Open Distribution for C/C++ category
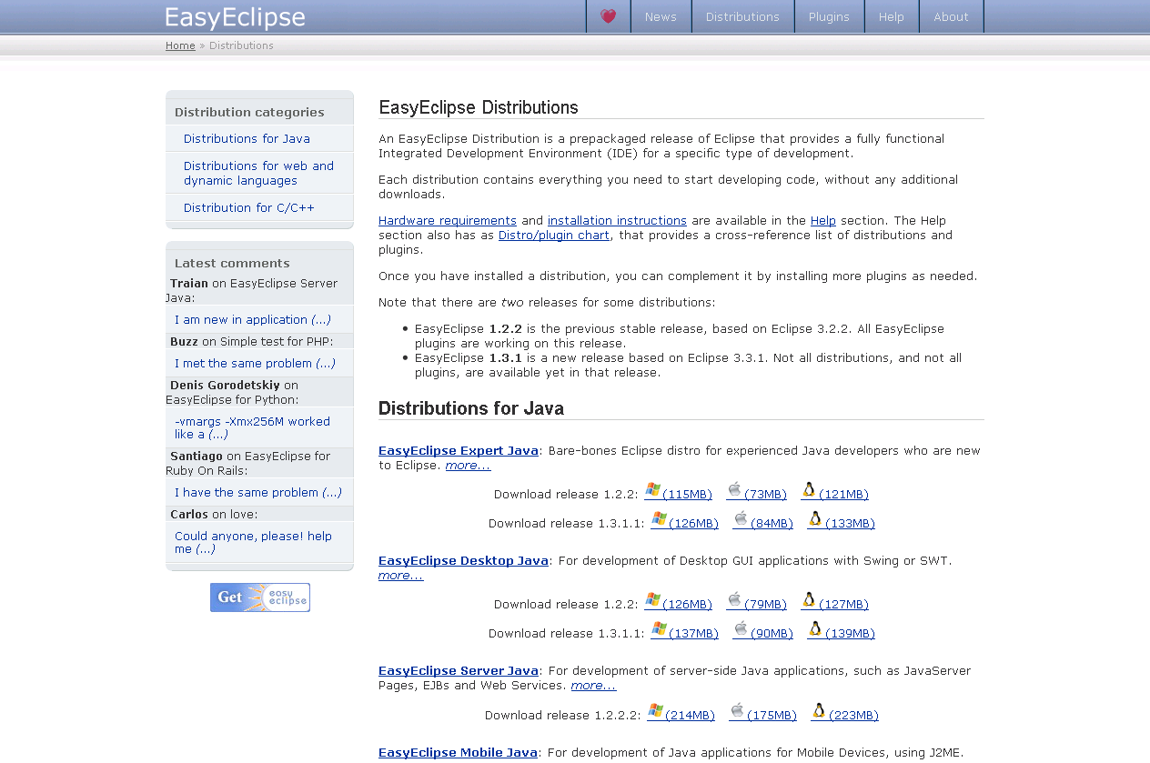1150x763 pixels. [x=249, y=208]
